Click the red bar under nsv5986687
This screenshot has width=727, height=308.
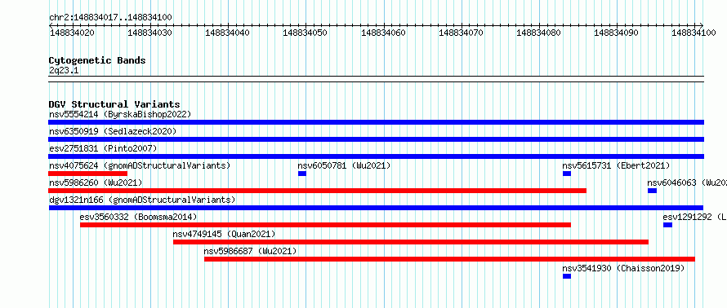450,259
